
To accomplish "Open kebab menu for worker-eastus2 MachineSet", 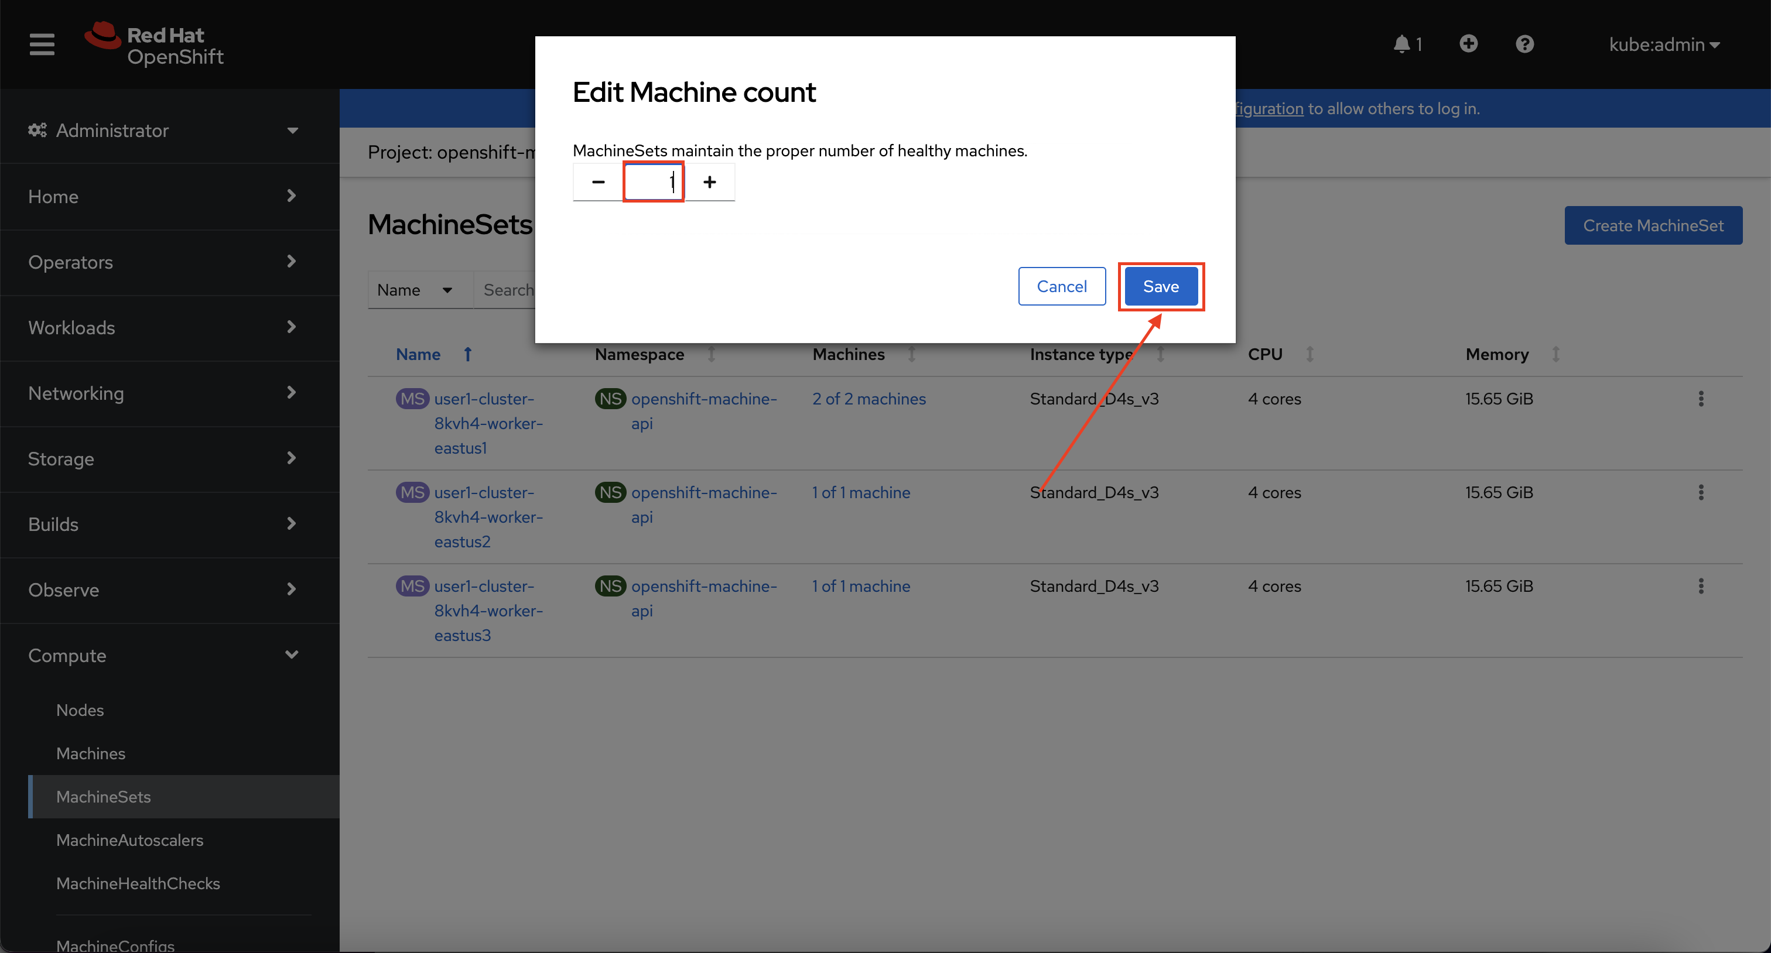I will [1701, 492].
